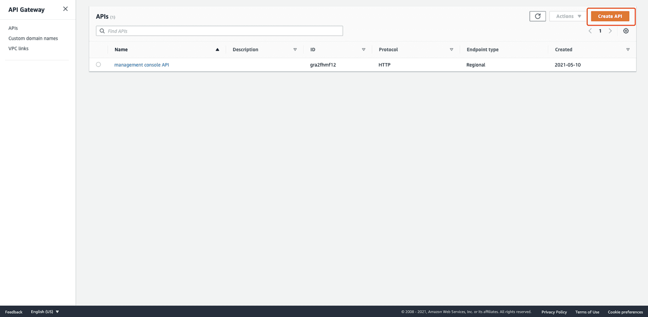Click the HTTP protocol cell
Image resolution: width=648 pixels, height=317 pixels.
pyautogui.click(x=384, y=65)
